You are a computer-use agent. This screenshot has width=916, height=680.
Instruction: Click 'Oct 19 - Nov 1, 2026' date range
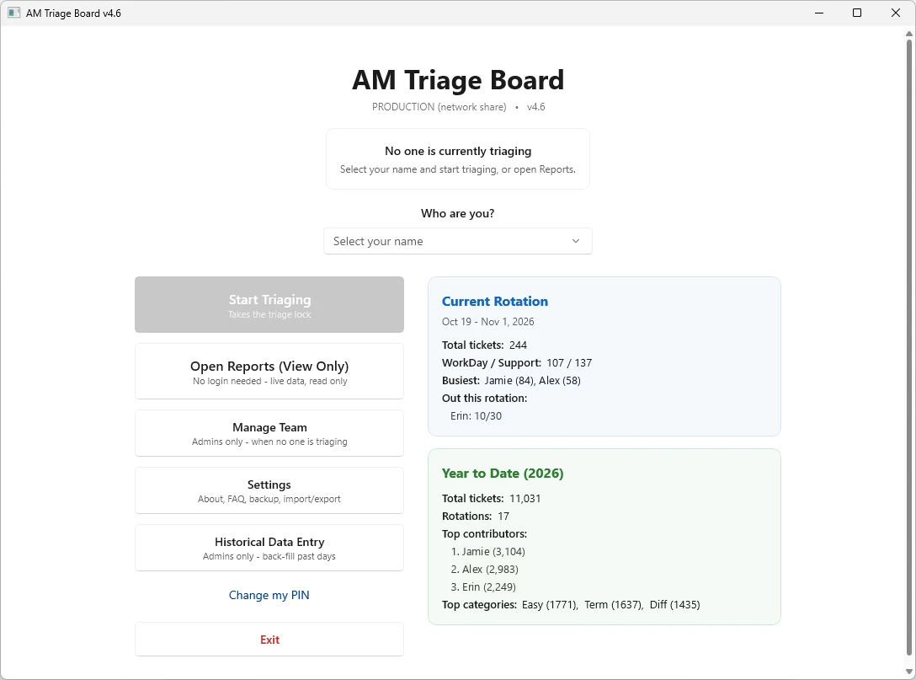click(x=487, y=322)
